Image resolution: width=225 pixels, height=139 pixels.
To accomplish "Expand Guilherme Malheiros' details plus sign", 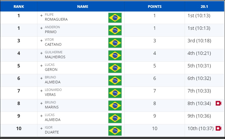I will pos(41,53).
